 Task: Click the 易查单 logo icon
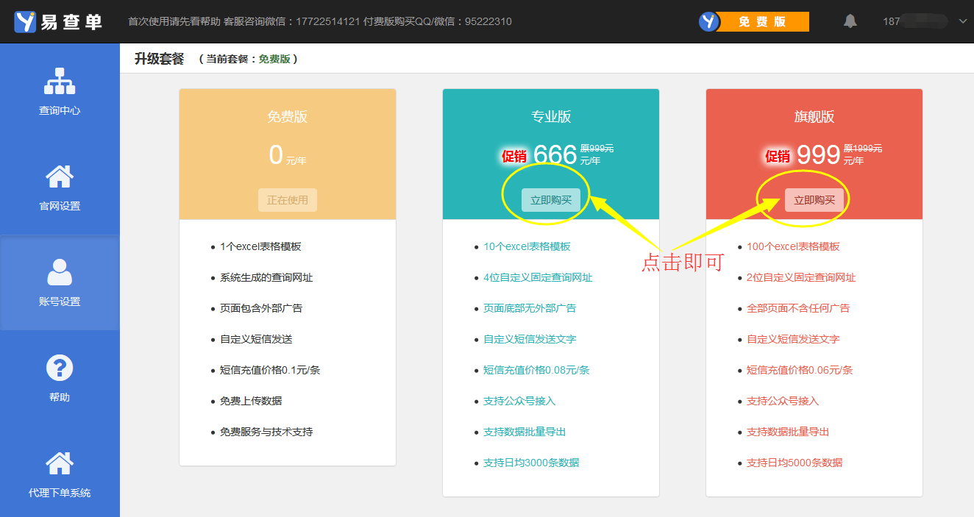tap(26, 21)
